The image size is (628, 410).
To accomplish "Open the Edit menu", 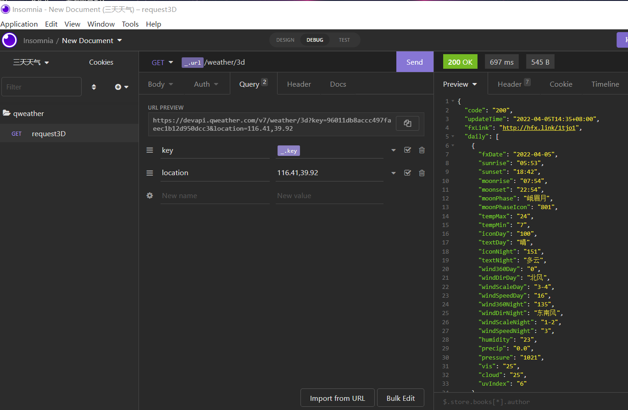I will [x=51, y=24].
